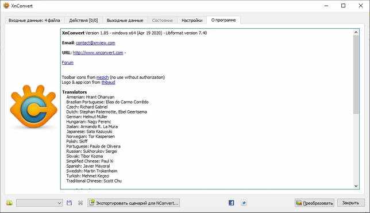Screen dimensions: 370x213
Task: Select the Состояние tab
Action: [x=163, y=21]
